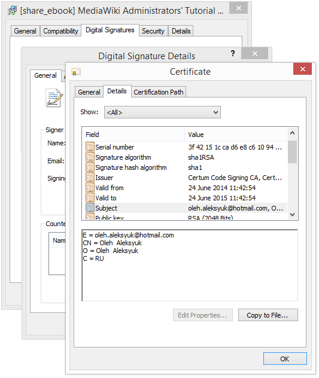Click the sha1RSA value
Viewport: 319px width, 378px height.
pyautogui.click(x=201, y=157)
